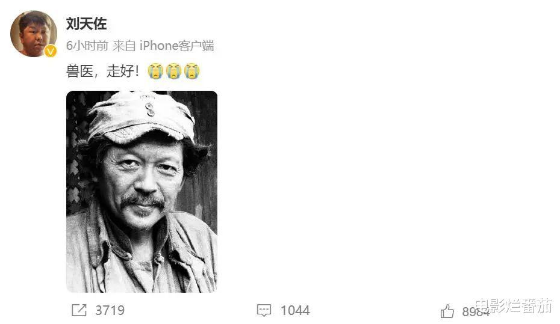This screenshot has width=560, height=324.
Task: Click the yellow verified V badge
Action: [51, 51]
